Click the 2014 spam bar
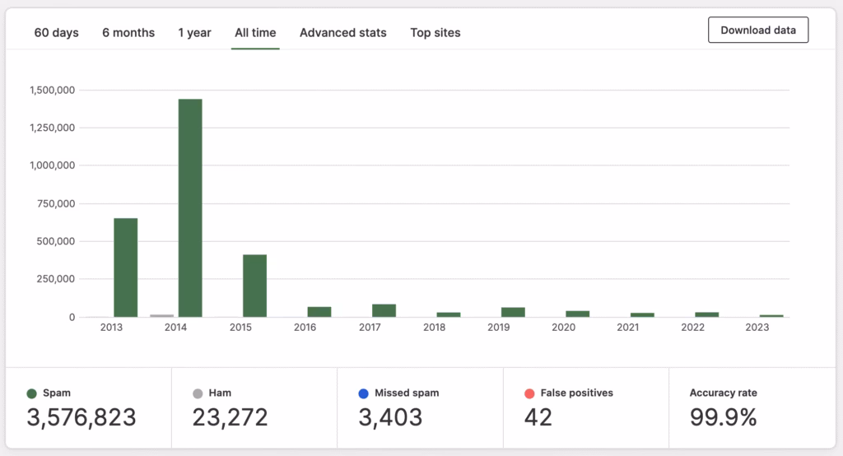 point(190,207)
